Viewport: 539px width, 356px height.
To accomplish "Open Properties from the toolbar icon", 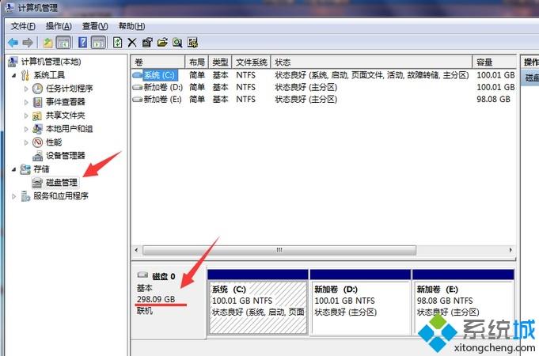I will coord(147,43).
